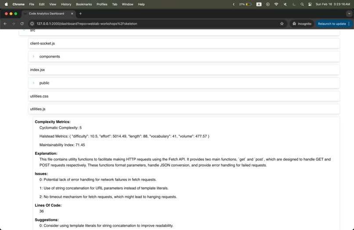View site information icon in address bar
The width and height of the screenshot is (354, 230).
point(32,24)
